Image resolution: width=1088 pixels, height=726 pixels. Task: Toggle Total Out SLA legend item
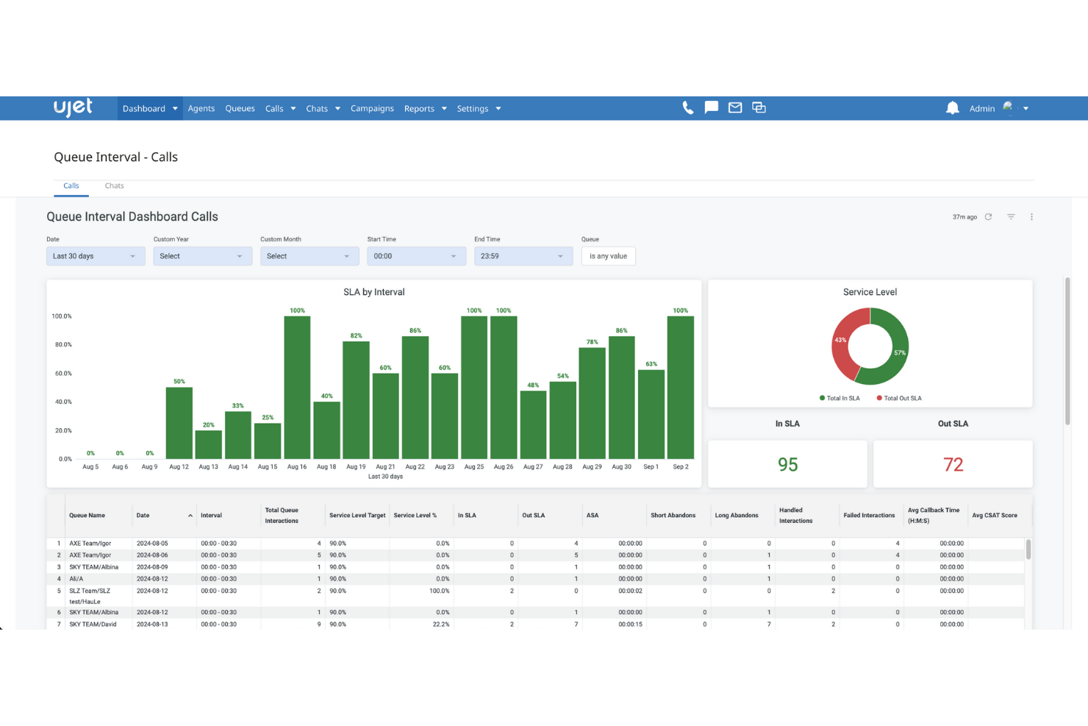[898, 398]
